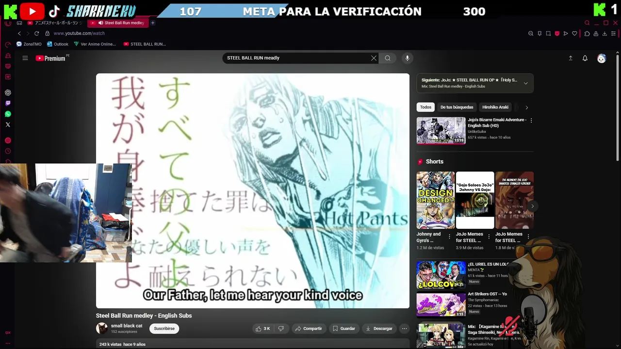
Task: Submit search with magnifier button
Action: [388, 58]
